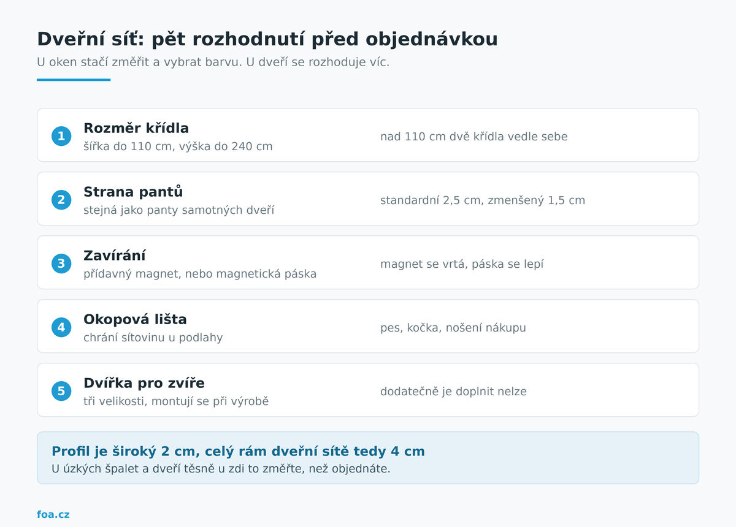Image resolution: width=736 pixels, height=527 pixels.
Task: Click the number 1 circle badge
Action: (x=61, y=136)
